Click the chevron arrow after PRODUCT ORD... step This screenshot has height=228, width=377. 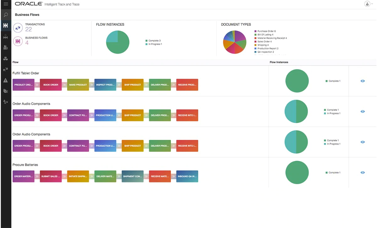(x=37, y=85)
